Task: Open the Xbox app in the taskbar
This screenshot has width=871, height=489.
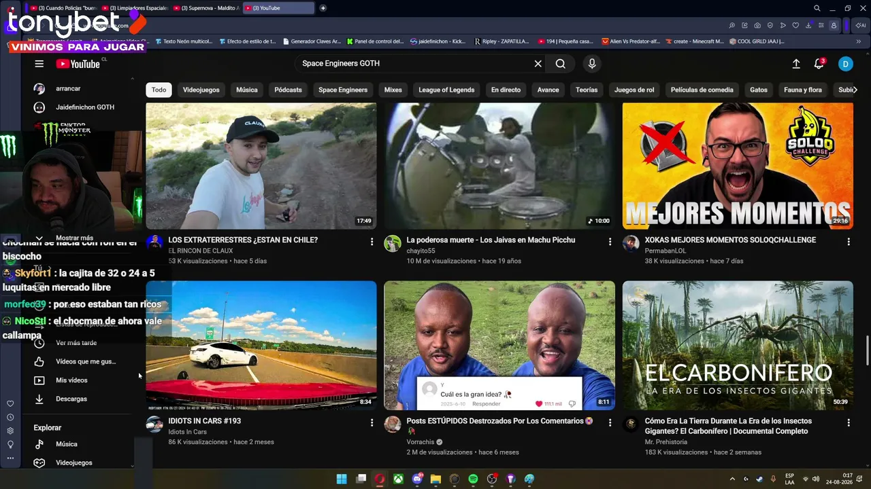Action: tap(398, 479)
